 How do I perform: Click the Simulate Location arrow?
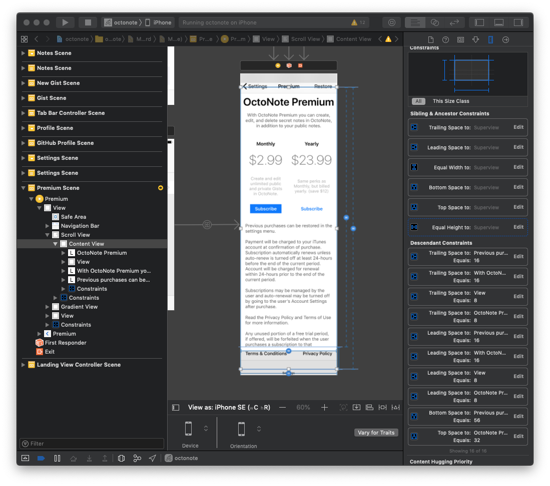tap(153, 458)
